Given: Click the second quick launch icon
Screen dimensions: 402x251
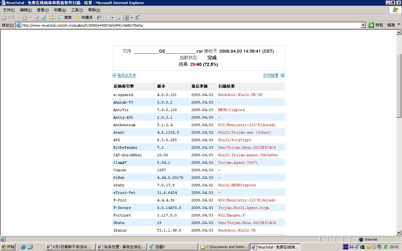Looking at the screenshot, I should (x=30, y=247).
